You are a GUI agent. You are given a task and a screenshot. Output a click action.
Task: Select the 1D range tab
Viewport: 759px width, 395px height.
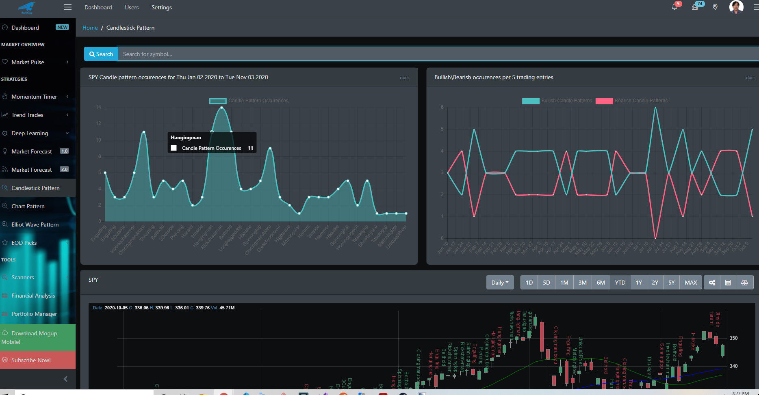point(529,283)
